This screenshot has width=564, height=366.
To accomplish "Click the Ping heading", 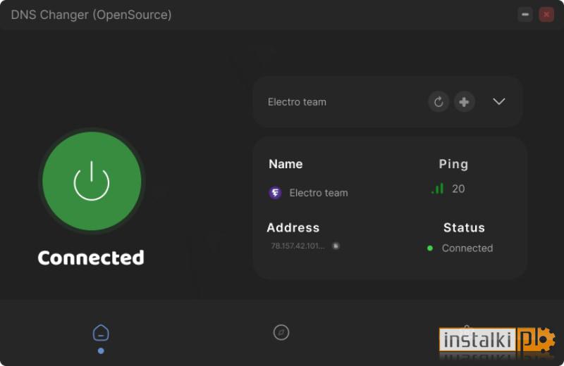I will (x=453, y=164).
